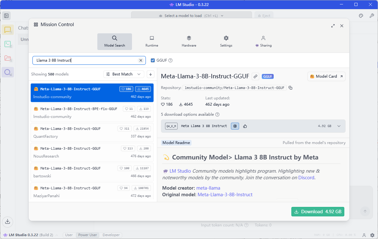Viewport: 378px width, 239px height.
Task: Open the downloads icon in sidebar
Action: (8, 221)
